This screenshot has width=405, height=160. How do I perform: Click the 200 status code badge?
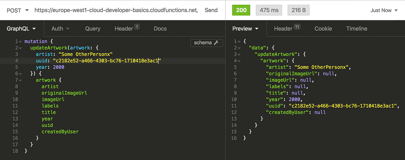pos(241,10)
